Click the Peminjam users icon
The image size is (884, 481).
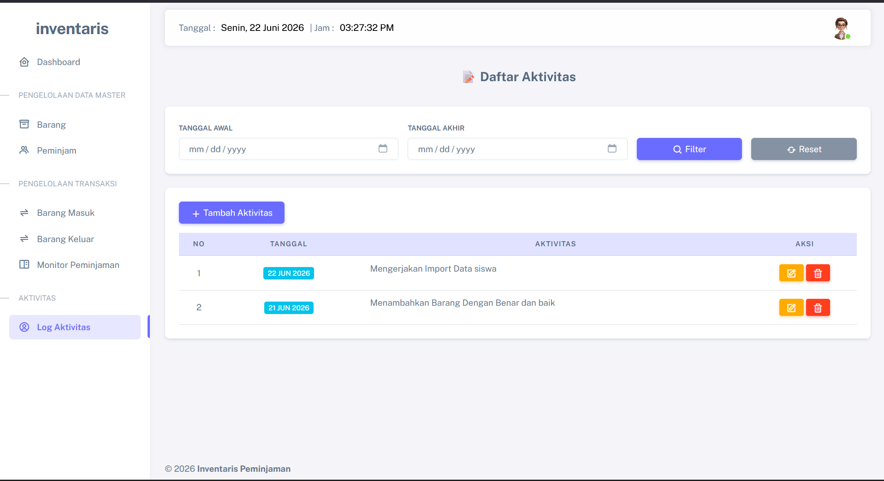tap(24, 150)
